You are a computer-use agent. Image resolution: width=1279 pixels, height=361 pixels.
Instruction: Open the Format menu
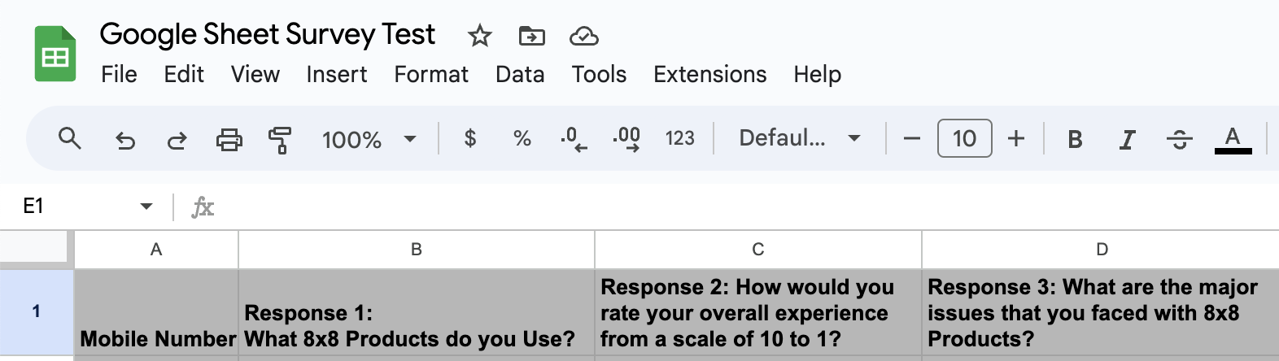[431, 75]
